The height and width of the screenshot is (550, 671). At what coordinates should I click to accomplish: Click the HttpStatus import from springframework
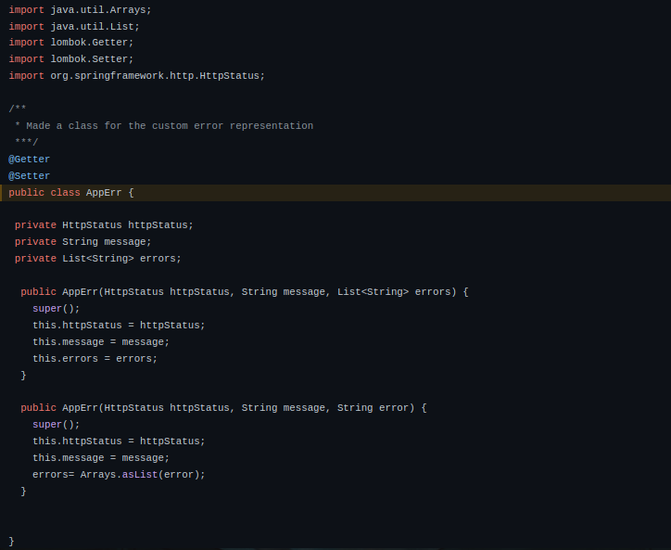[137, 76]
